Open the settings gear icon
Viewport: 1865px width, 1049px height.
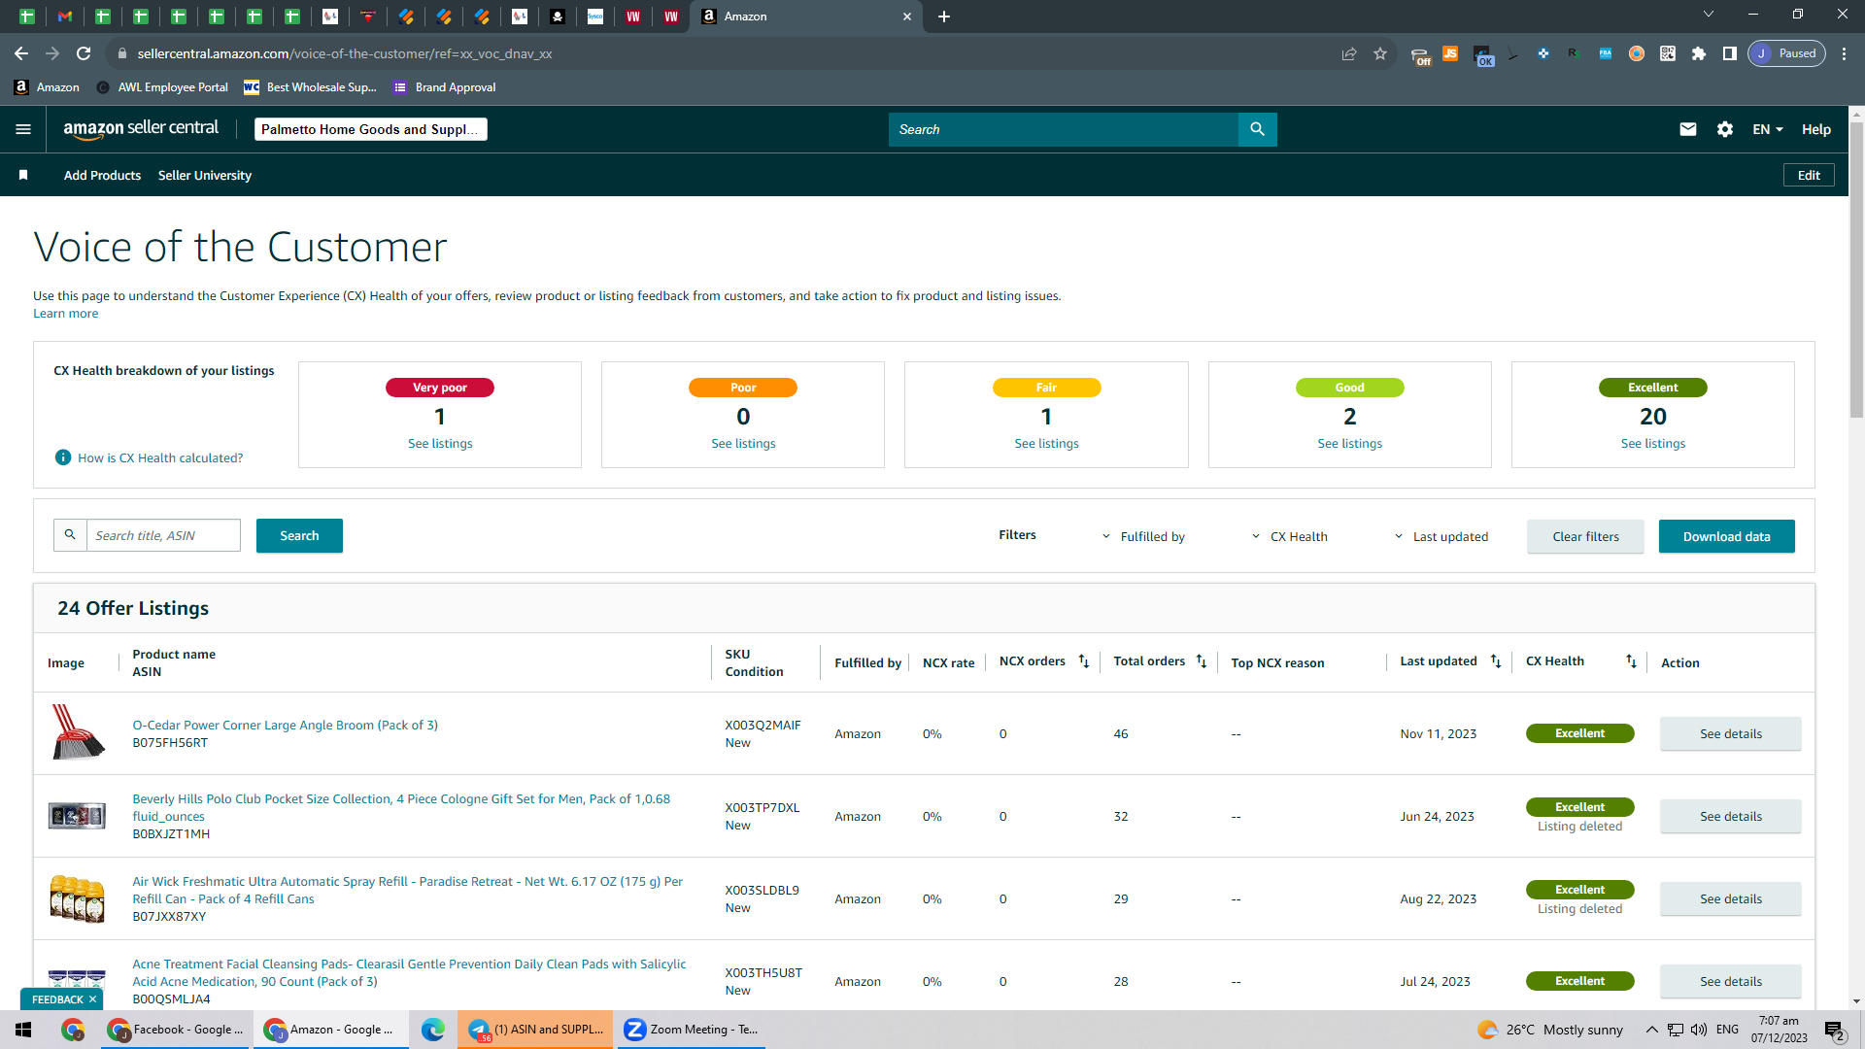[x=1725, y=129]
